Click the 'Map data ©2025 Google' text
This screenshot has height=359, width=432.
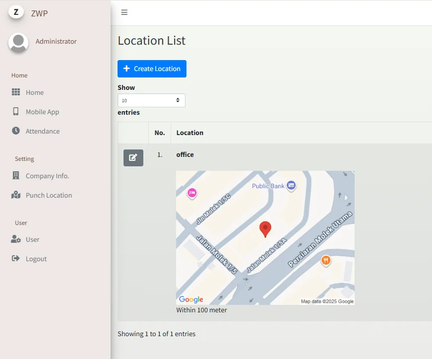pos(327,301)
